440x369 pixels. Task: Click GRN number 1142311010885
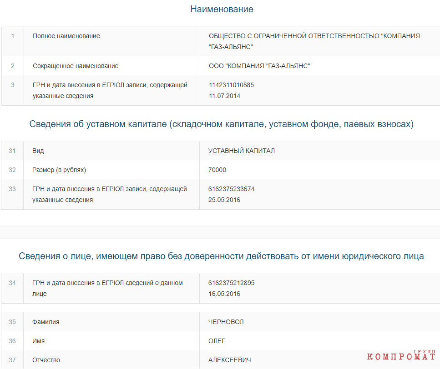click(231, 85)
